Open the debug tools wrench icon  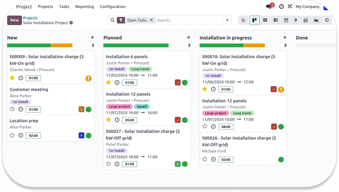pyautogui.click(x=290, y=7)
